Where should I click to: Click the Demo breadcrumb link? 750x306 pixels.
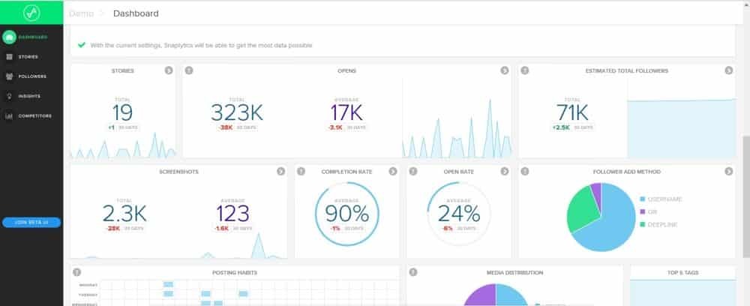click(x=82, y=13)
